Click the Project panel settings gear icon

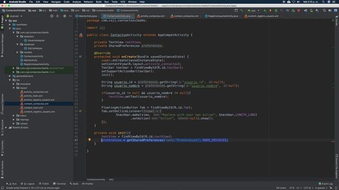tap(65, 16)
